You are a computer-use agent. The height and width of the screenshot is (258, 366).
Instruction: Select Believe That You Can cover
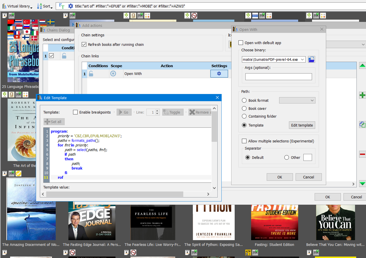tap(335, 223)
